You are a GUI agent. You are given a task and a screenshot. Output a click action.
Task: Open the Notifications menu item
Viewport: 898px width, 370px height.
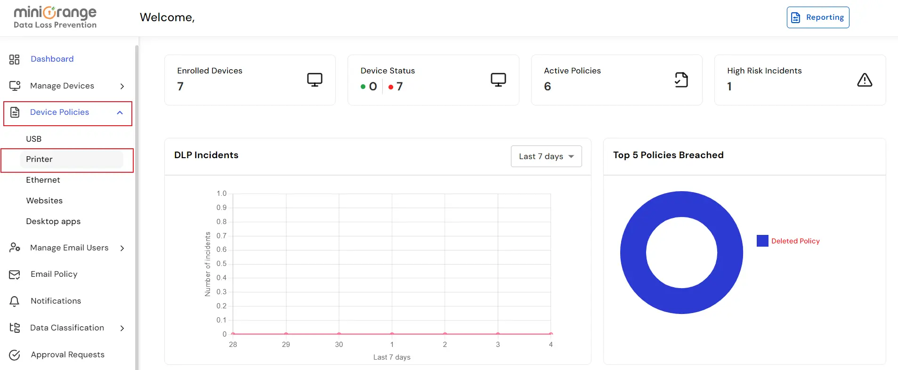(x=56, y=301)
